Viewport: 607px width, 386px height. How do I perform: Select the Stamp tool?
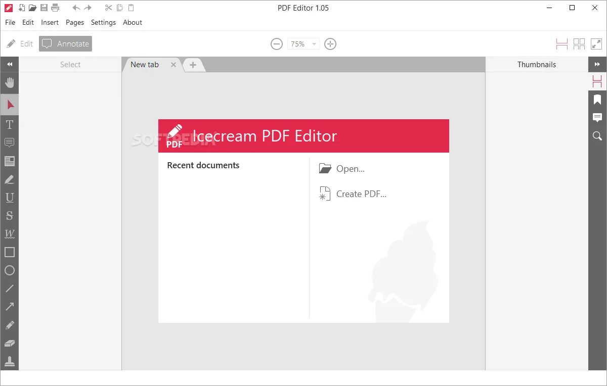pyautogui.click(x=9, y=361)
